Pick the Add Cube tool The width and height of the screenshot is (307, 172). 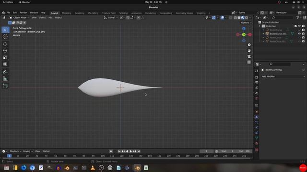(x=5, y=86)
